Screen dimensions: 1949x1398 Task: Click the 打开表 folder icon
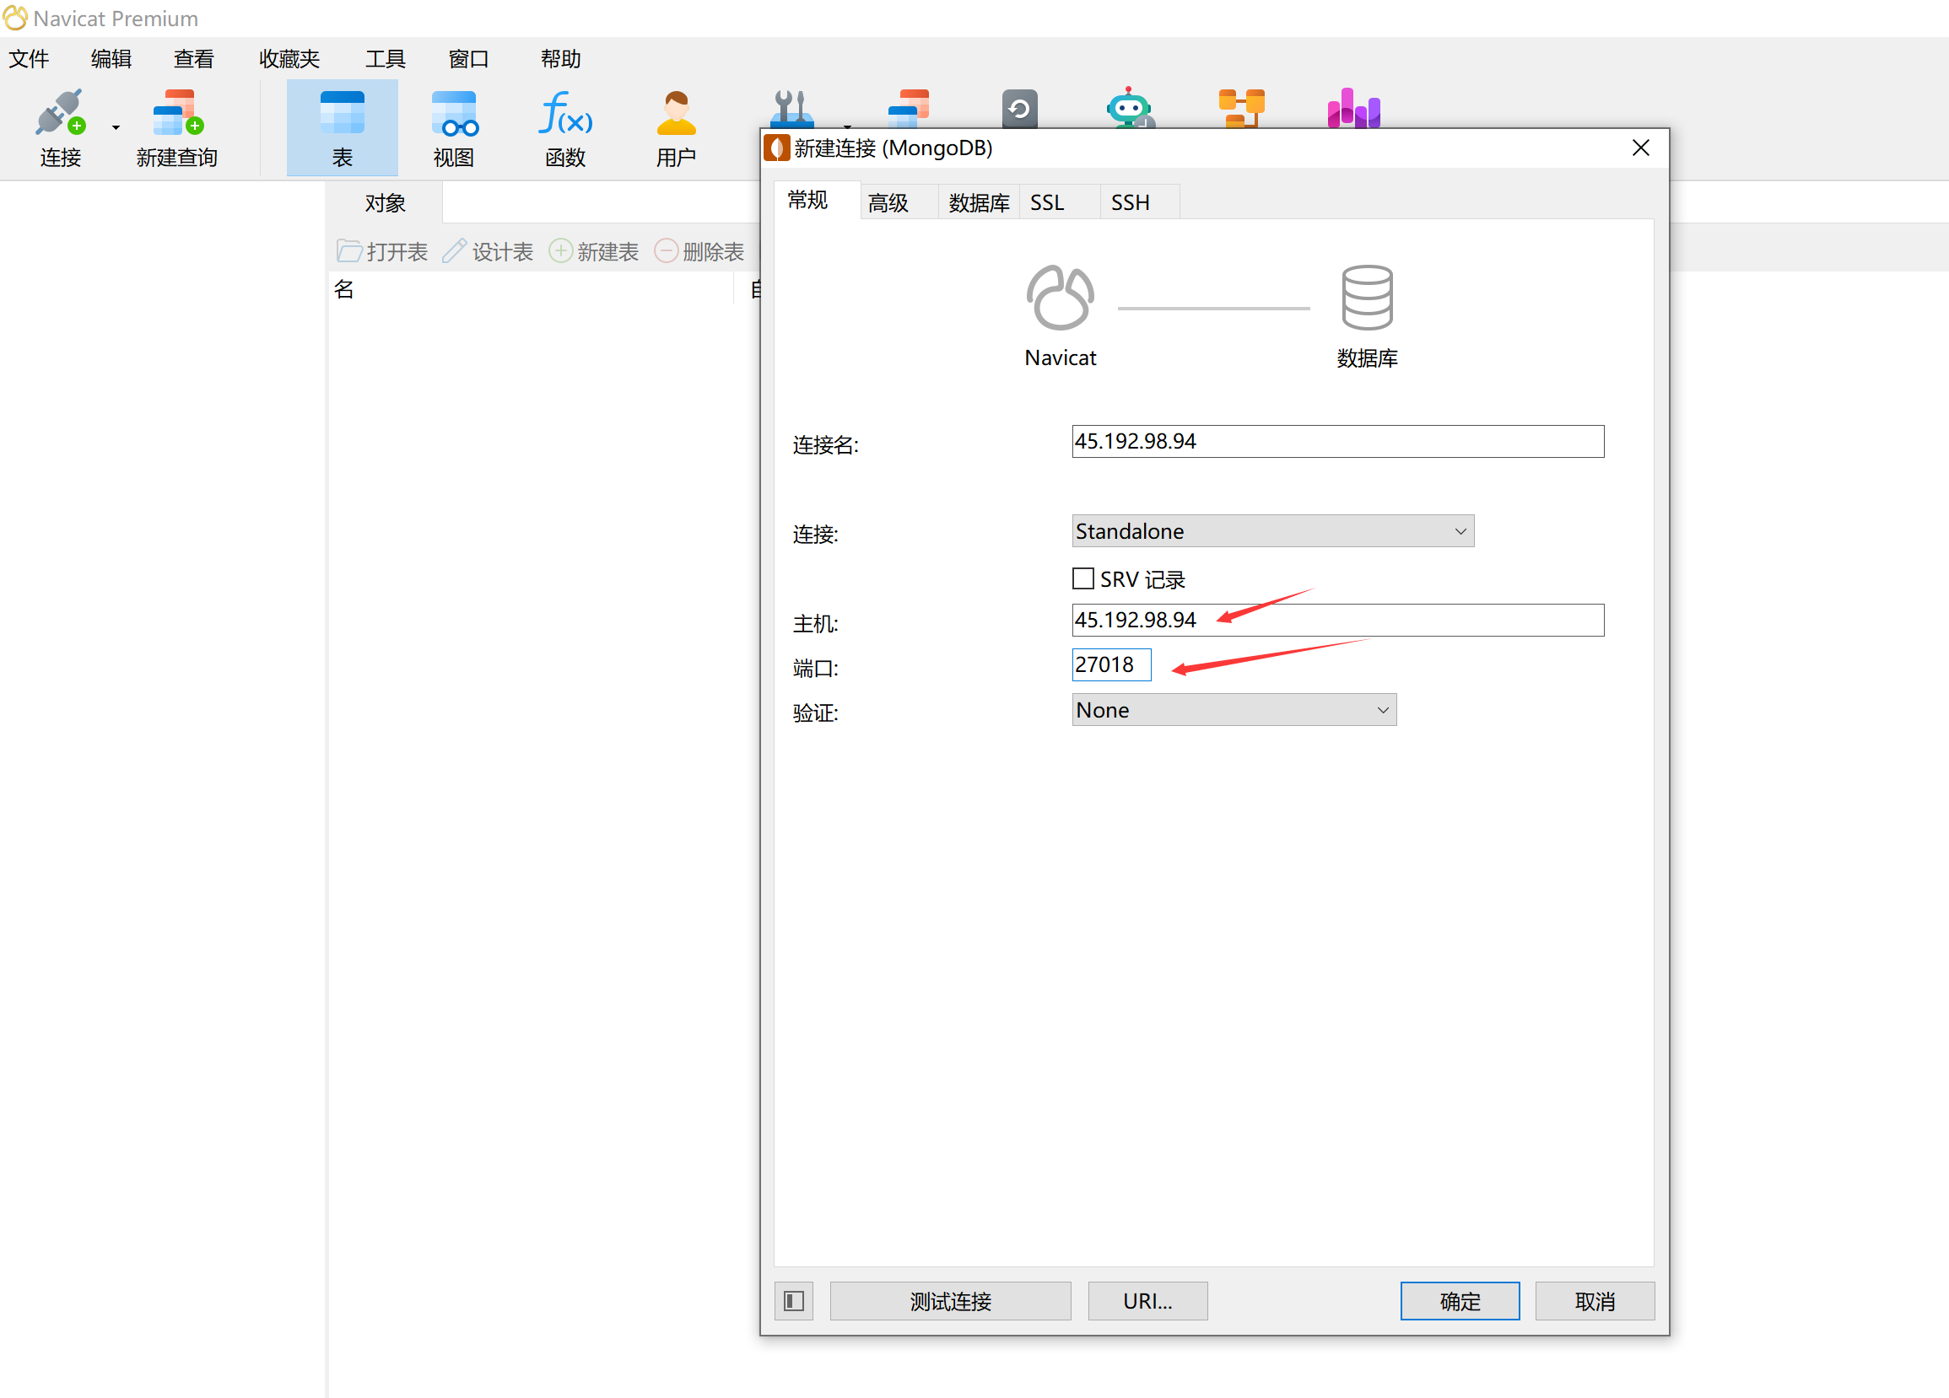tap(349, 250)
